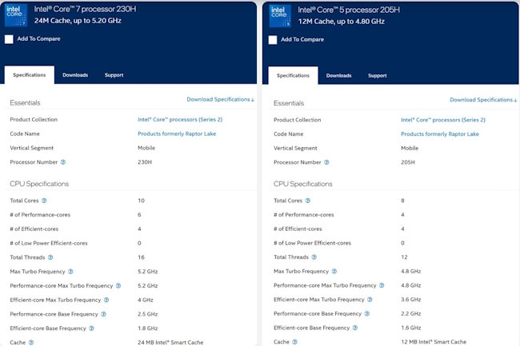Viewport: 520px width, 346px height.
Task: Click the 3.6 GHz efficient-core turbo value
Action: (411, 300)
